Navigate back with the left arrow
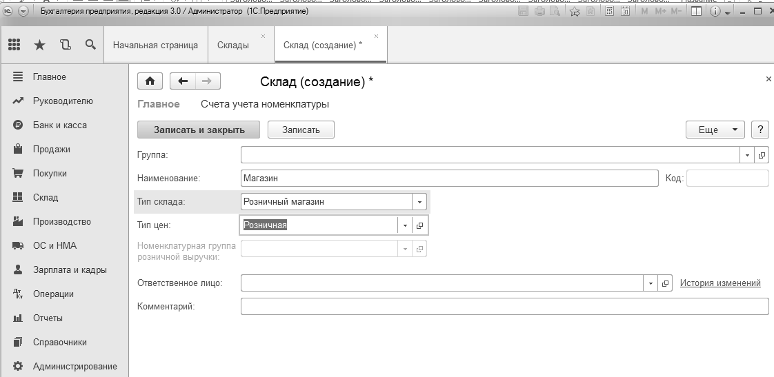This screenshot has width=774, height=377. click(183, 81)
